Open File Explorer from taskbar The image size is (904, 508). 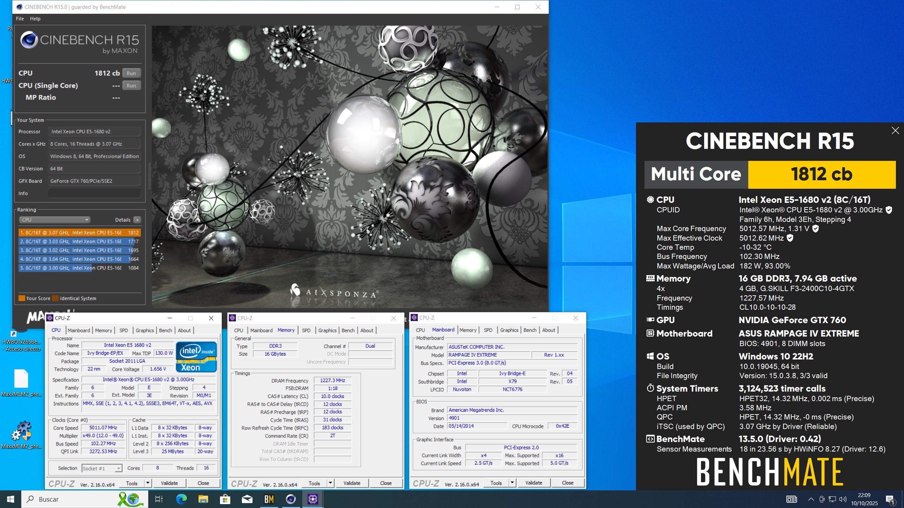tap(203, 499)
